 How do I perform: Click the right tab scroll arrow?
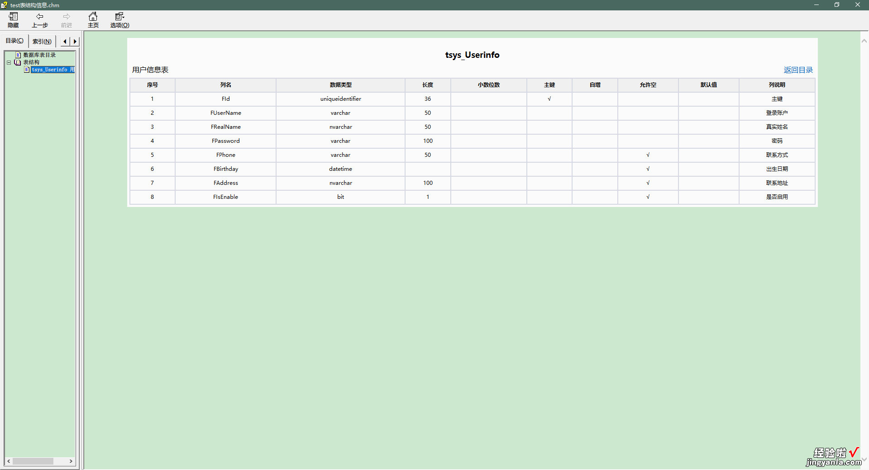[x=75, y=41]
